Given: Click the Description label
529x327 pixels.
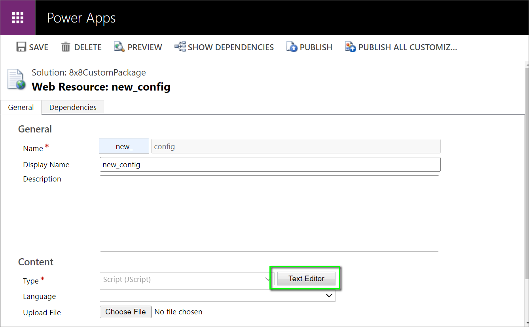Looking at the screenshot, I should click(x=42, y=179).
